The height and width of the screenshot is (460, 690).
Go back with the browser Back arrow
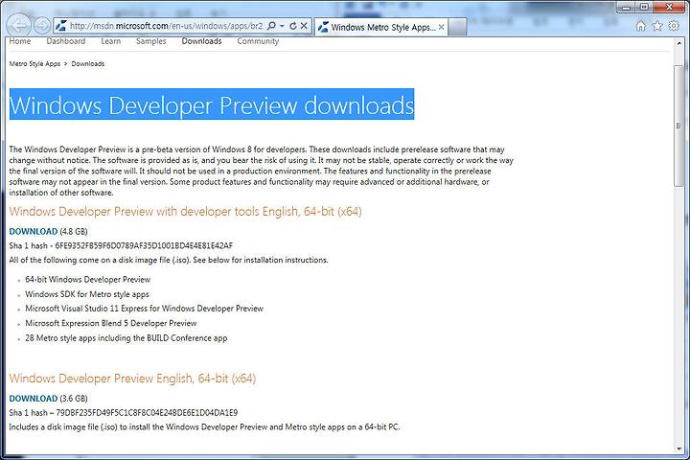(x=18, y=25)
